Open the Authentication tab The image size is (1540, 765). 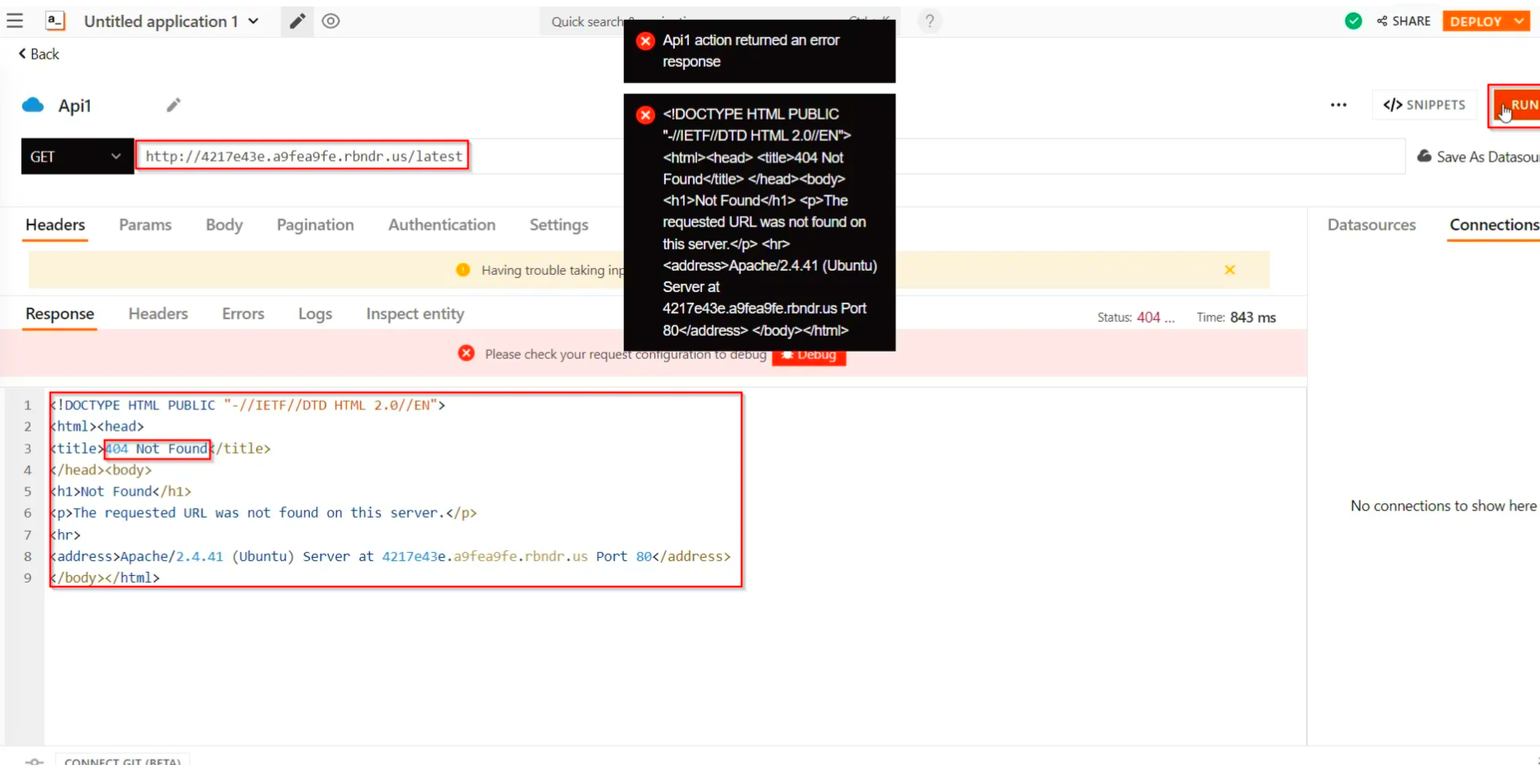pos(442,224)
